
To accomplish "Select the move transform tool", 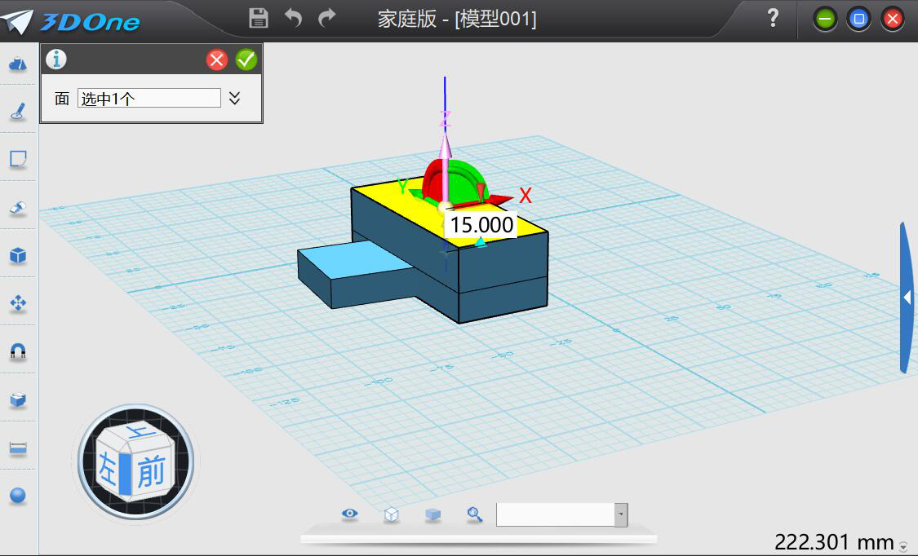I will coord(18,303).
